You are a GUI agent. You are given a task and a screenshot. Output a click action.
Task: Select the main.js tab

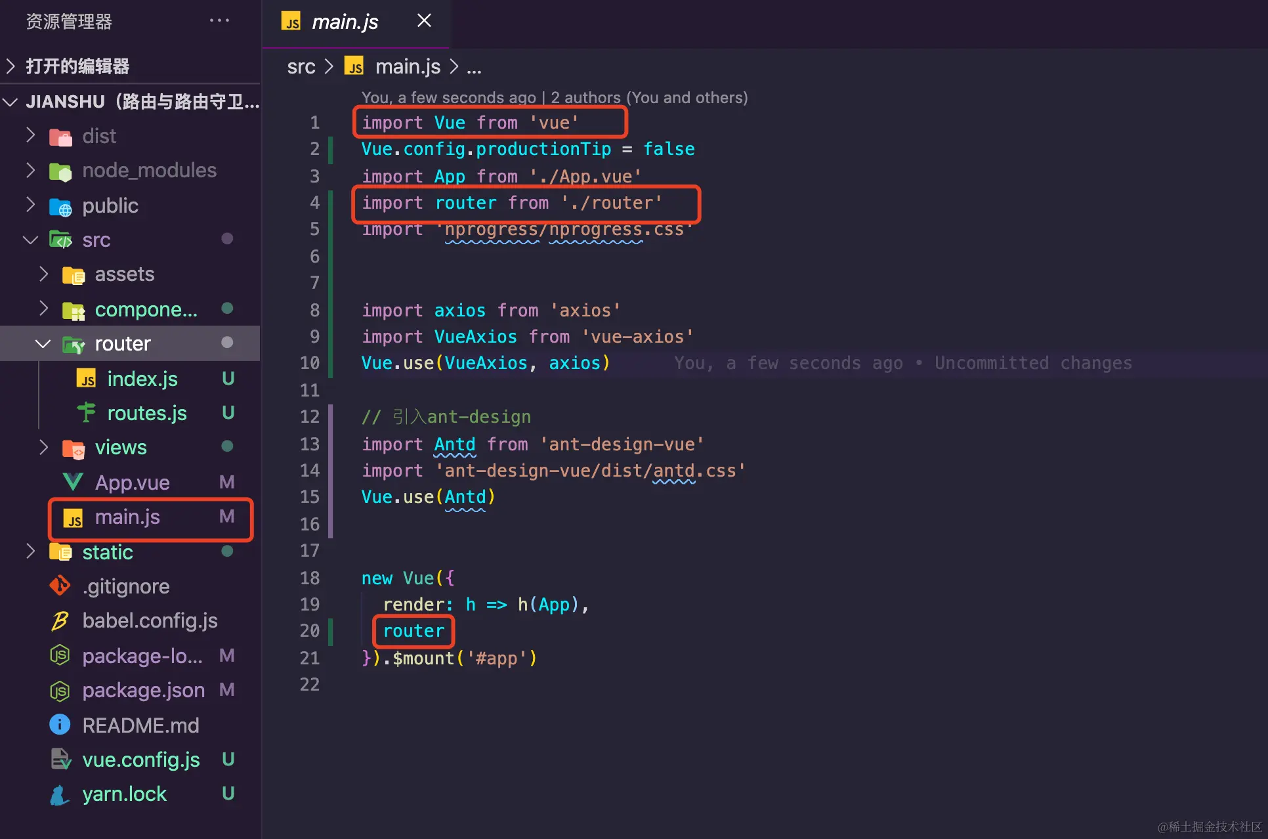[x=345, y=22]
